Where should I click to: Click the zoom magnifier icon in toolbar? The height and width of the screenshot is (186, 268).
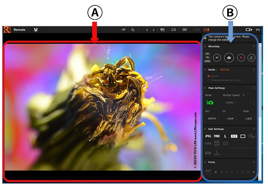tap(133, 30)
